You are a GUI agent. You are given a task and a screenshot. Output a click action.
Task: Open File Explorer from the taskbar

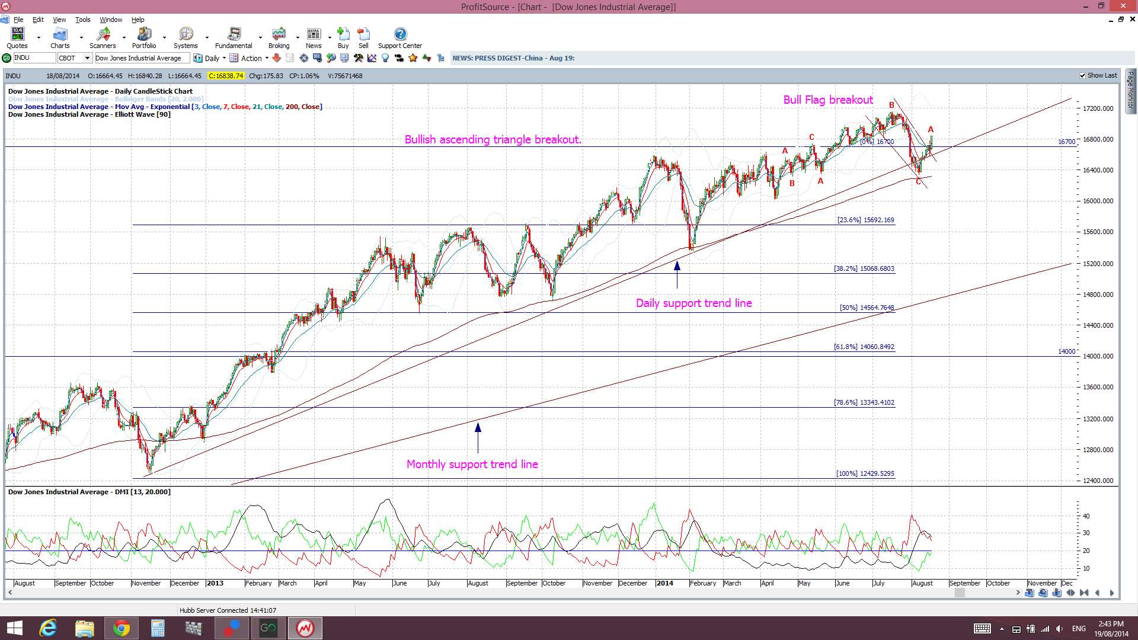84,628
